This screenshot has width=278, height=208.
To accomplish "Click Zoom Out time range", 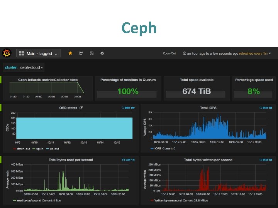I will pyautogui.click(x=170, y=53).
